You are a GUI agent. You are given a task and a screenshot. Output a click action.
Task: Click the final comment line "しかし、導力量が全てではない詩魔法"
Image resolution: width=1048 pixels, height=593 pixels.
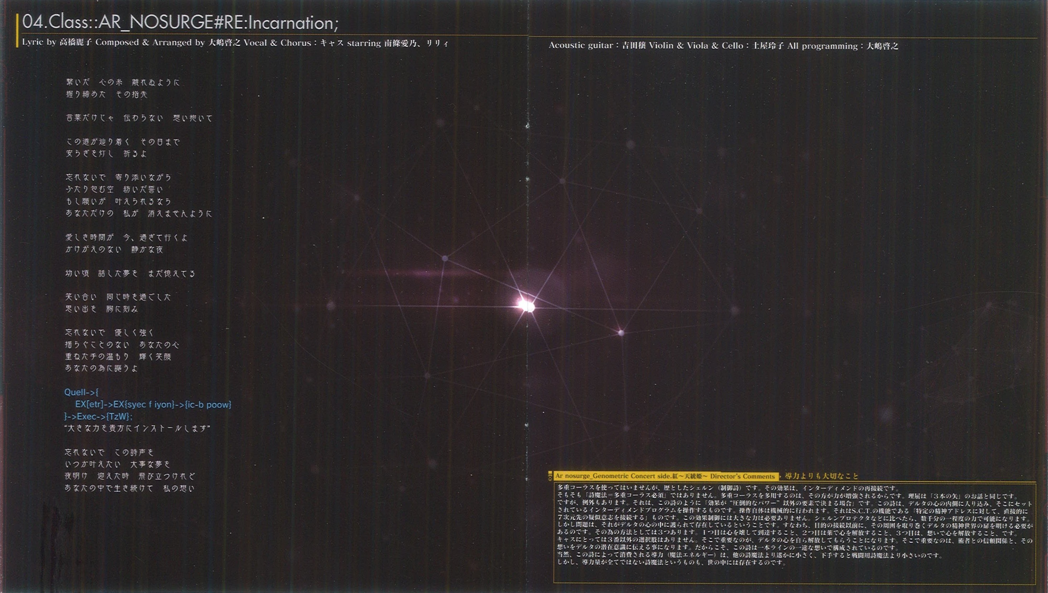(672, 563)
